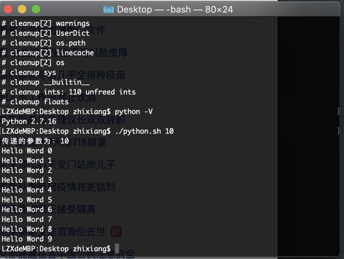This screenshot has height=259, width=344.
Task: Click the 'python -V' command text
Action: tap(134, 112)
